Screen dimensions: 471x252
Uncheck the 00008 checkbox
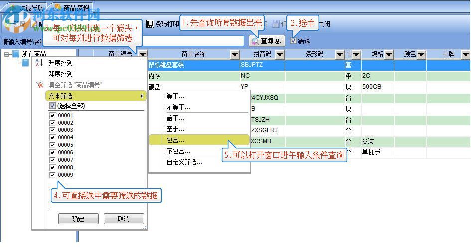52,167
